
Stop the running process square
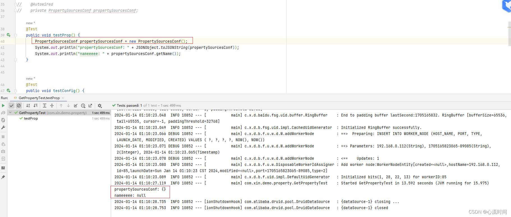[3, 137]
